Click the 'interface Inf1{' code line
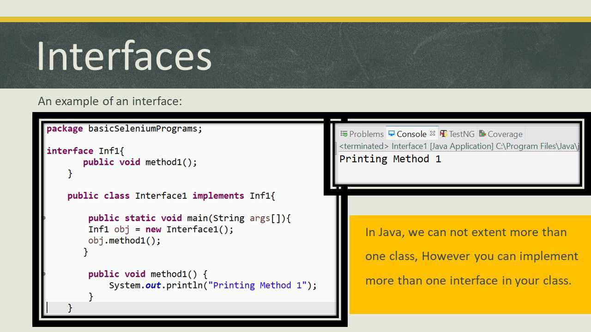The image size is (591, 332). [x=85, y=151]
